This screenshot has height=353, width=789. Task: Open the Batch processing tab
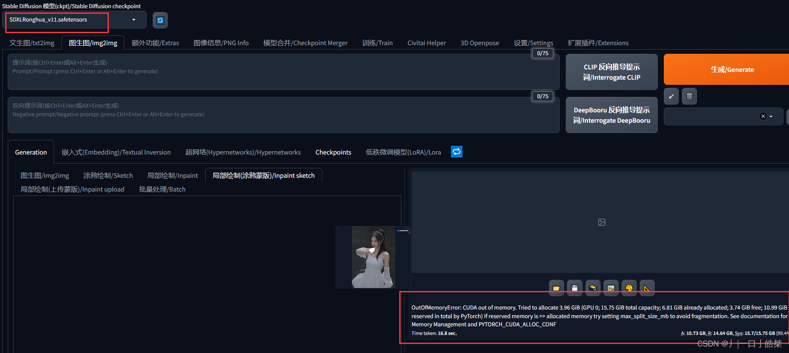pos(162,189)
